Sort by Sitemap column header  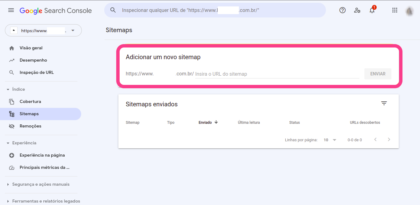(x=133, y=123)
